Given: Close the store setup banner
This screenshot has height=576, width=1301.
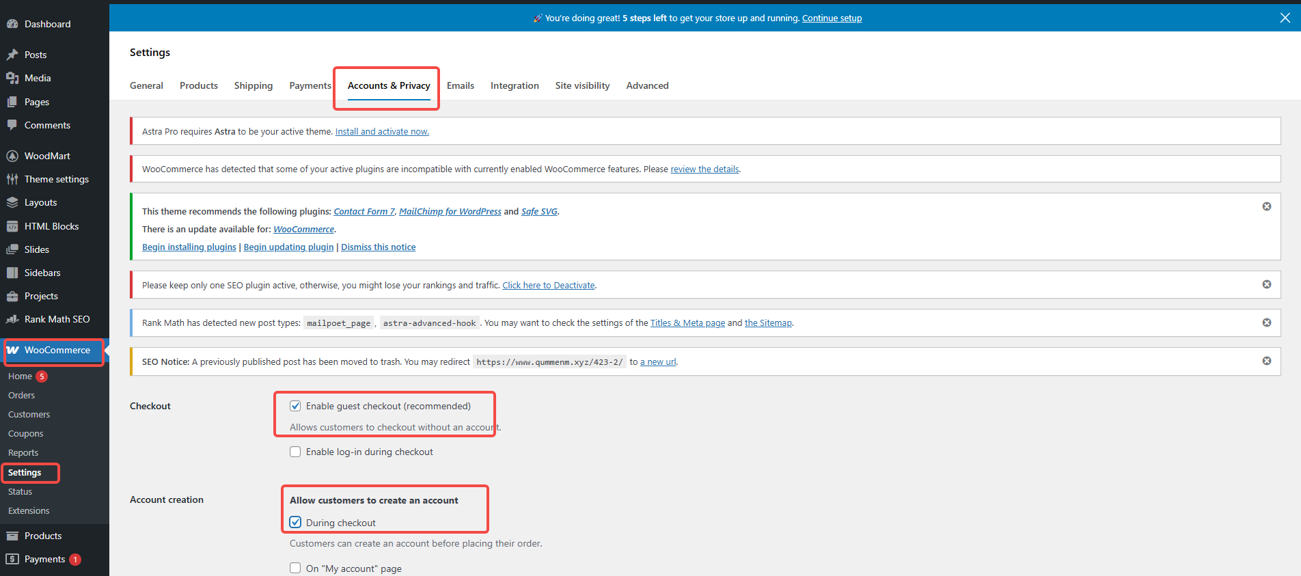Looking at the screenshot, I should tap(1285, 18).
